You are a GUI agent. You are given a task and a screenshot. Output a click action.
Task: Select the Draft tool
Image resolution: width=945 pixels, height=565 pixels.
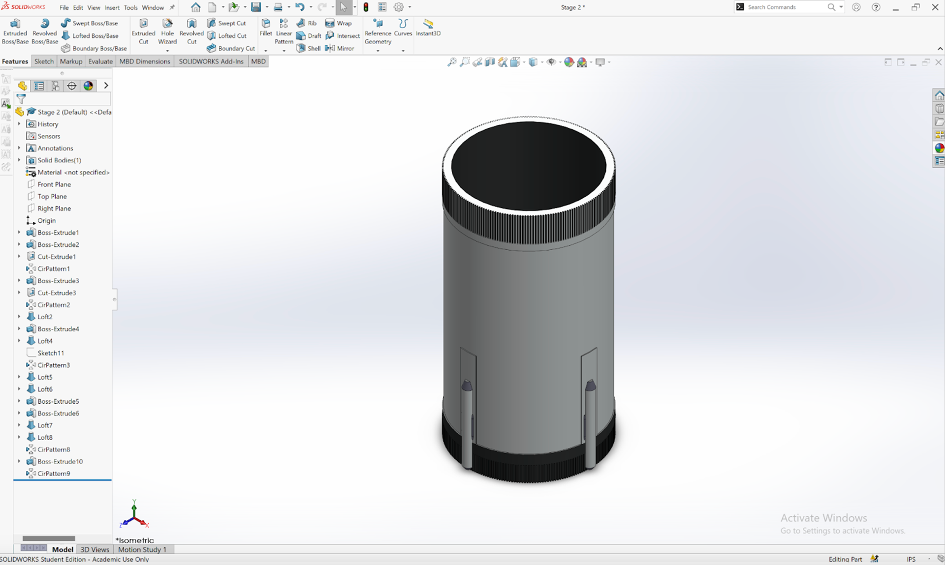tap(309, 35)
